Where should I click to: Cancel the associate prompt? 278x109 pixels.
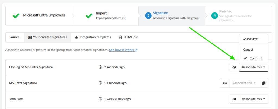coord(248,50)
